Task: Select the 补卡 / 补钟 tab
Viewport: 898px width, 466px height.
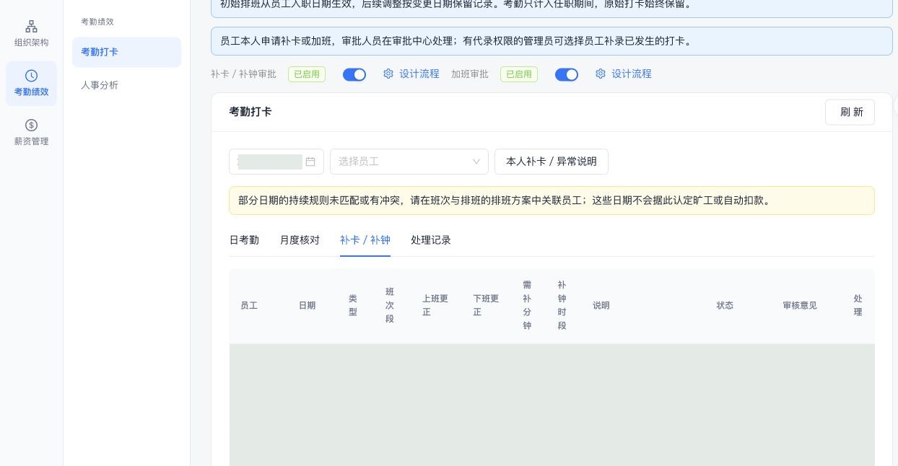Action: point(365,240)
